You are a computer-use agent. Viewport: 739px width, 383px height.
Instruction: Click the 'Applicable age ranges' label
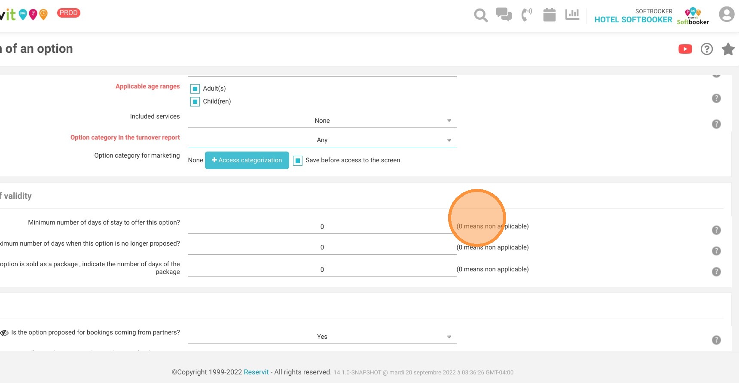click(148, 86)
